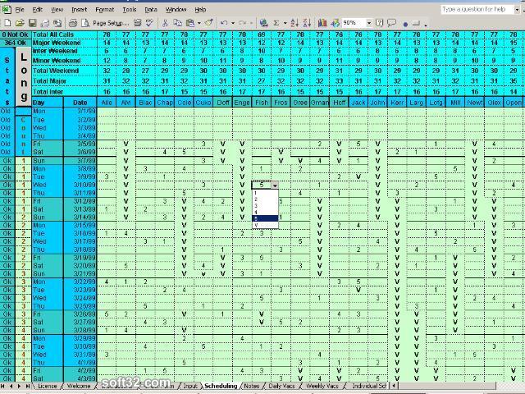Sort descending with Z-A icon
Viewport: 525px width, 394px height.
tap(307, 23)
